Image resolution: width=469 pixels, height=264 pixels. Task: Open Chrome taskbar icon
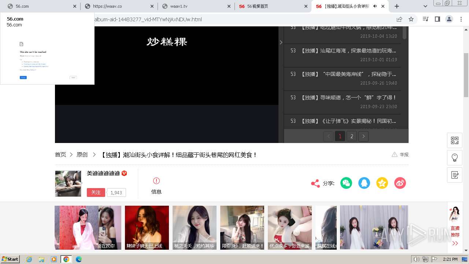point(66,259)
